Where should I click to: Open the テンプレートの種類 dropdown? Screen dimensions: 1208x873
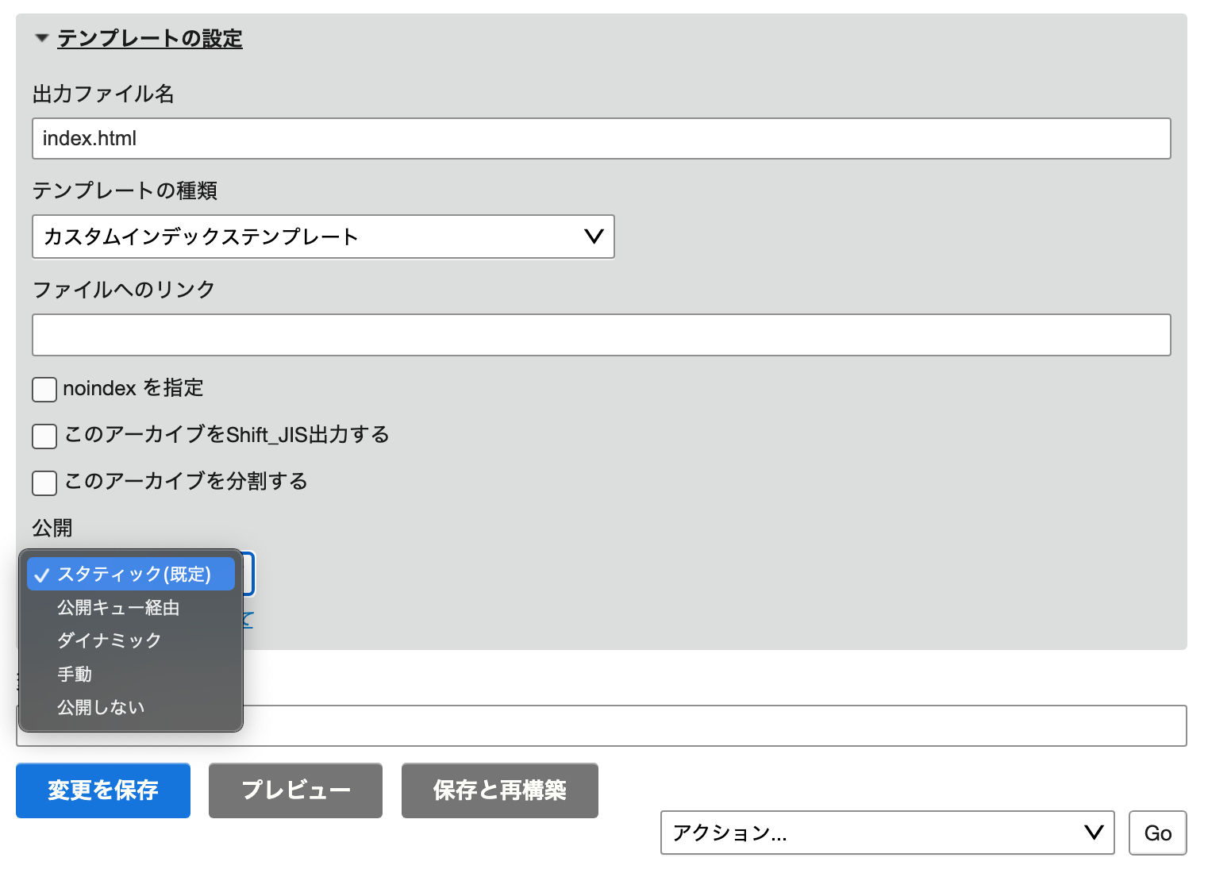tap(323, 237)
